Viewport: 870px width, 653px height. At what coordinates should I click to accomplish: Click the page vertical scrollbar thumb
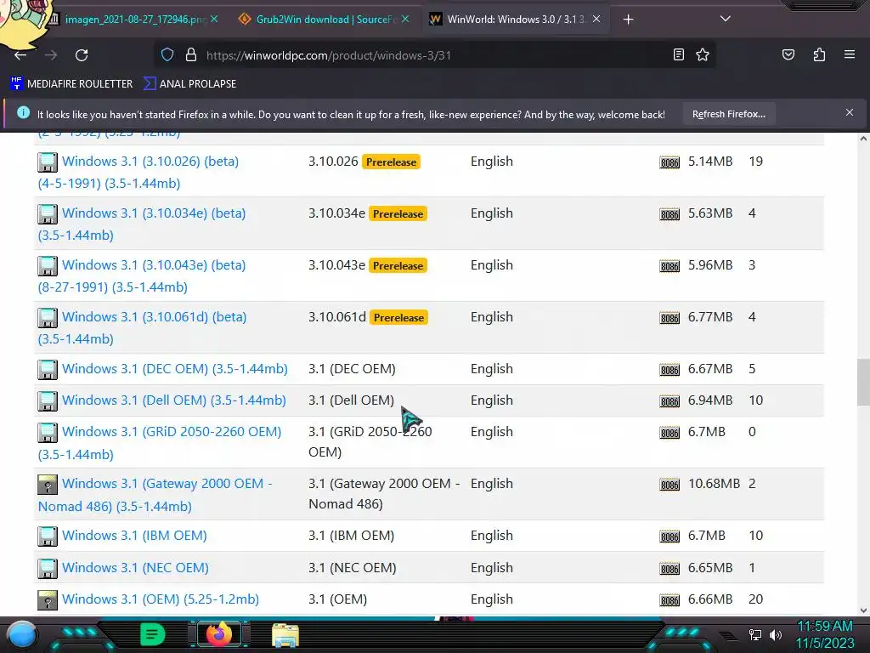point(863,383)
